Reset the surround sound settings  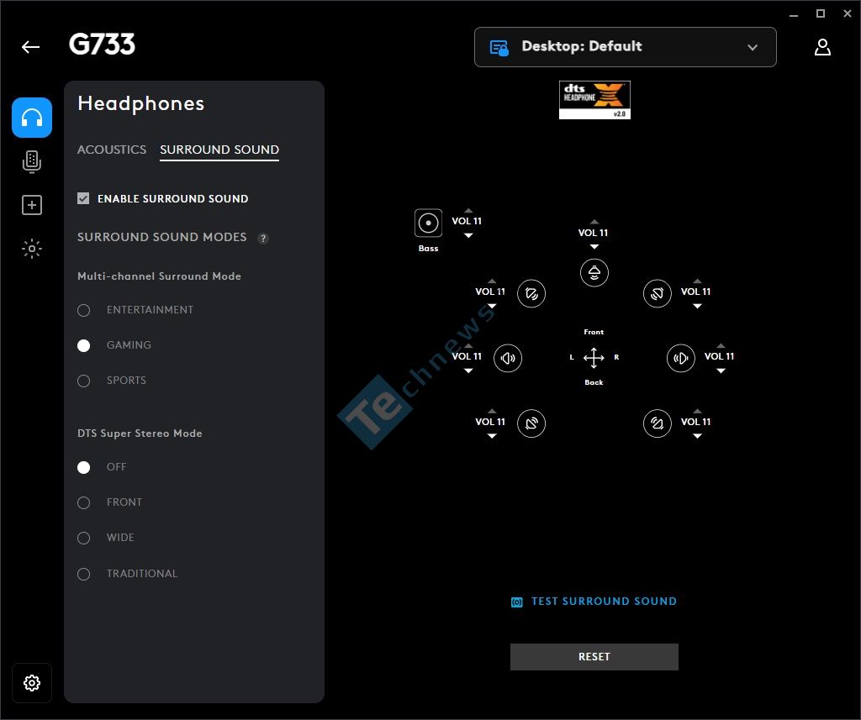[x=594, y=657]
